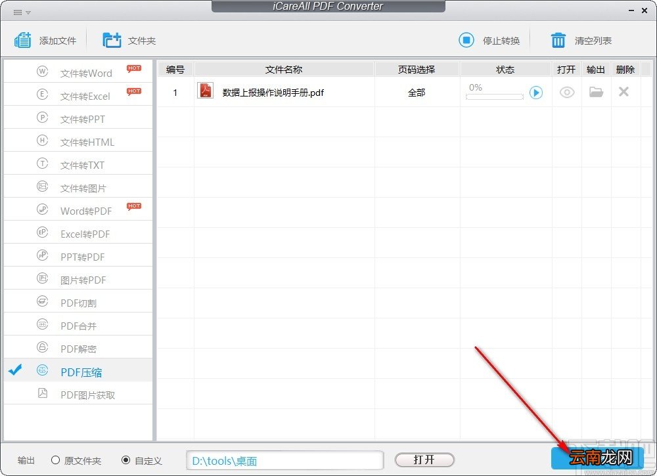This screenshot has height=476, width=657.
Task: Click the Add Folder (文件夹) icon
Action: point(112,40)
